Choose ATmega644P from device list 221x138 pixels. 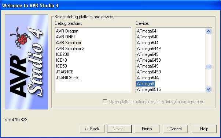click(x=149, y=49)
